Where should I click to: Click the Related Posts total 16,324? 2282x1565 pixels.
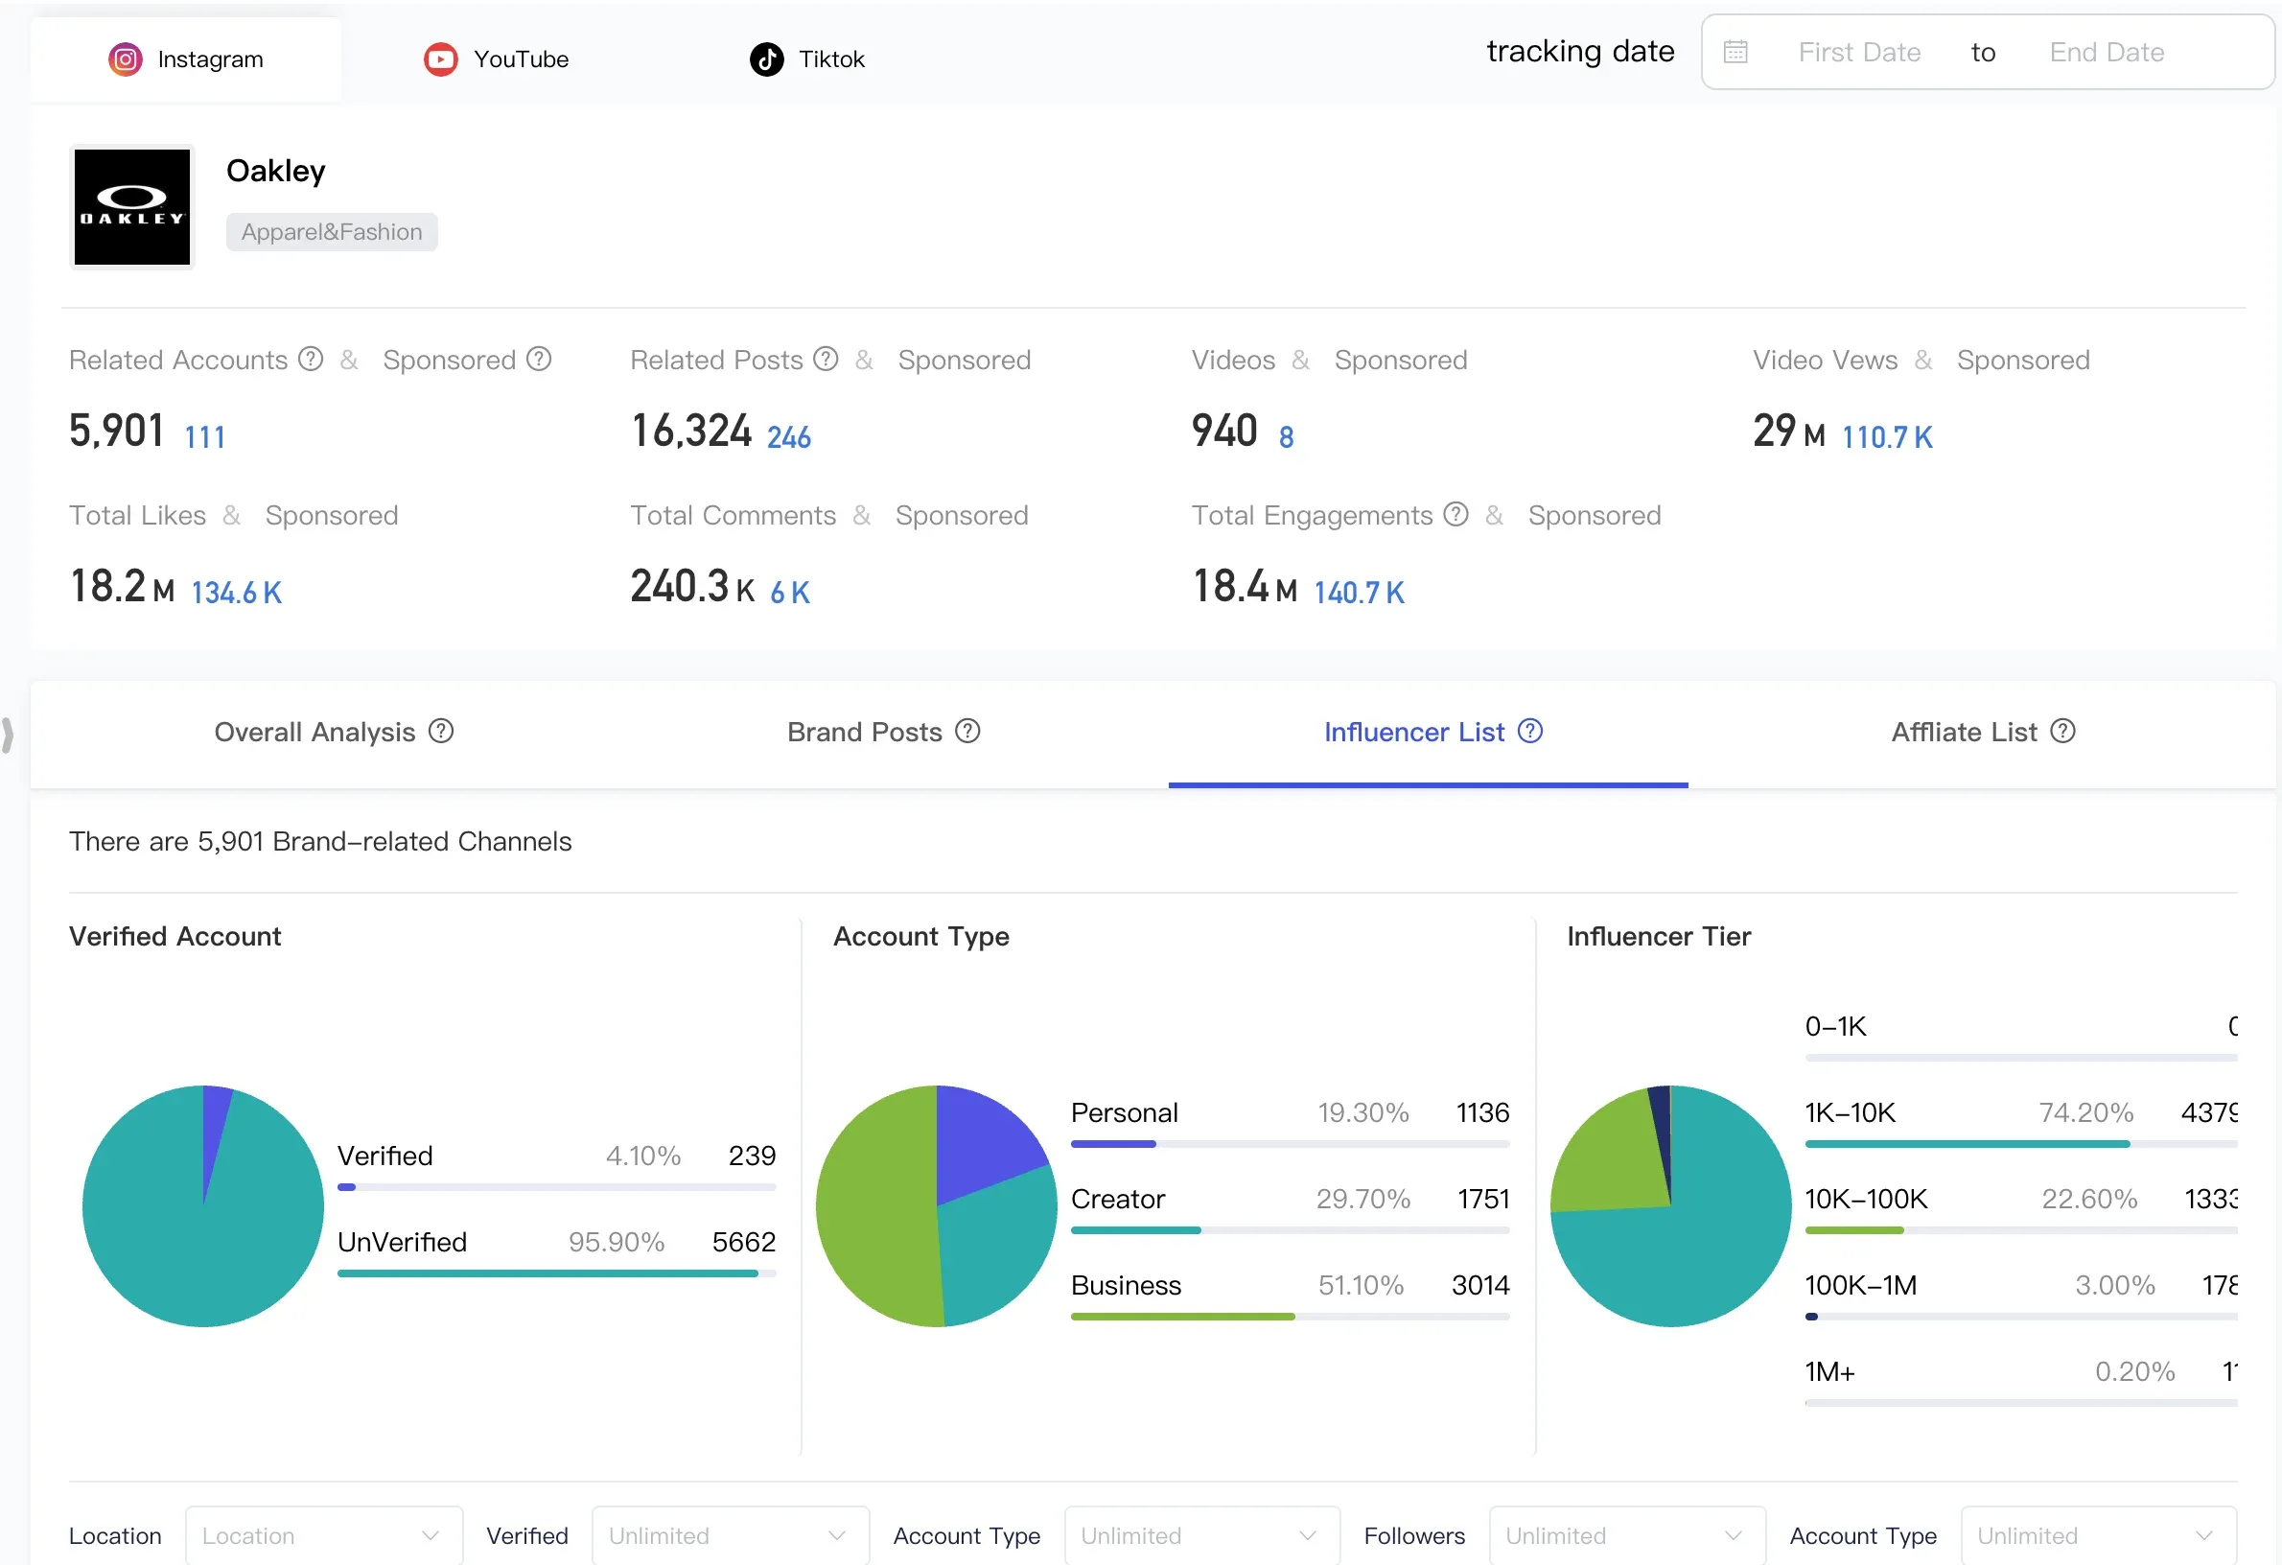[x=691, y=431]
